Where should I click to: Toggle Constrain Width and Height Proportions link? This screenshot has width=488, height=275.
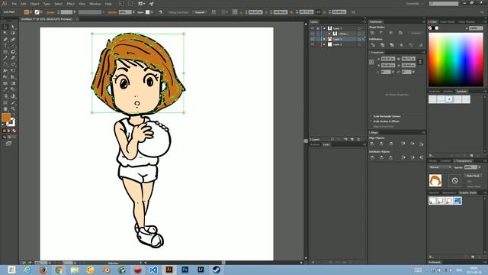[420, 62]
